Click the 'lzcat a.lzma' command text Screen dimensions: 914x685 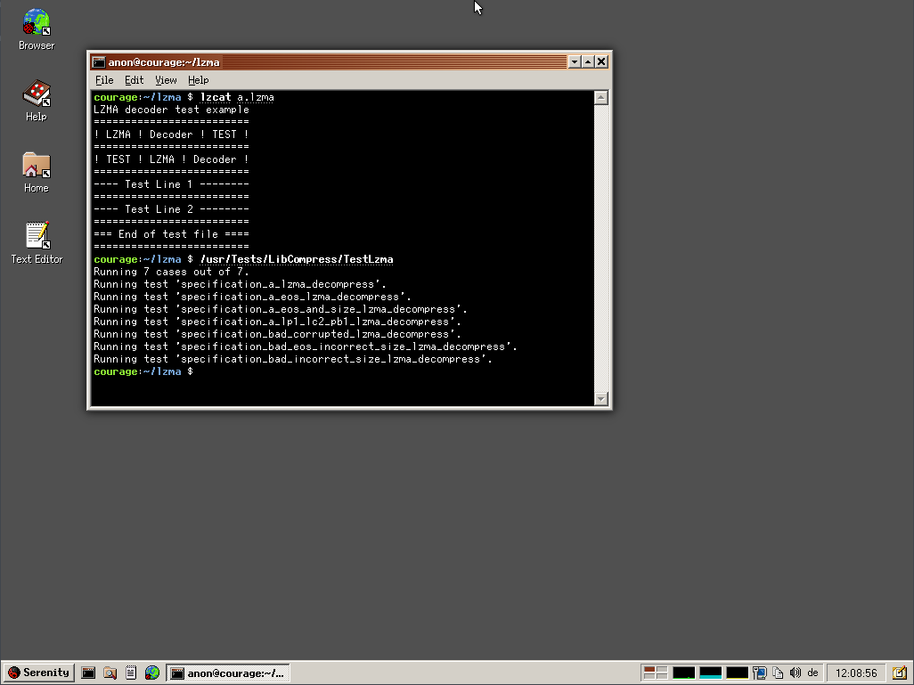coord(237,97)
